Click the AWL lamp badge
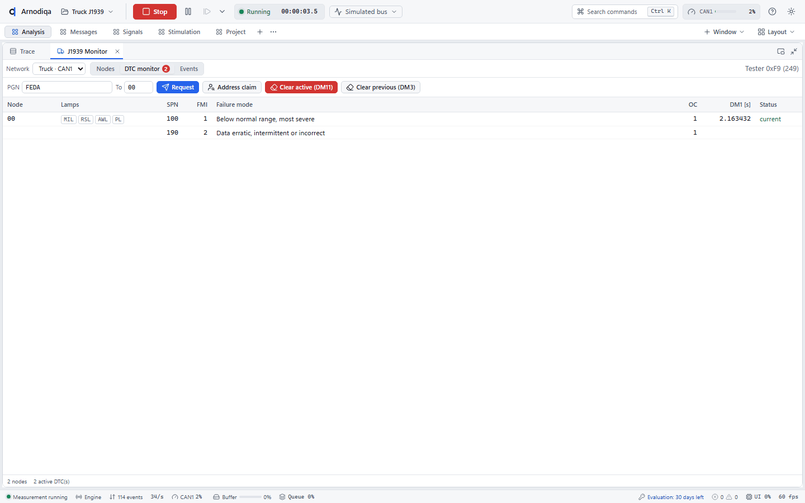This screenshot has width=805, height=503. 103,120
